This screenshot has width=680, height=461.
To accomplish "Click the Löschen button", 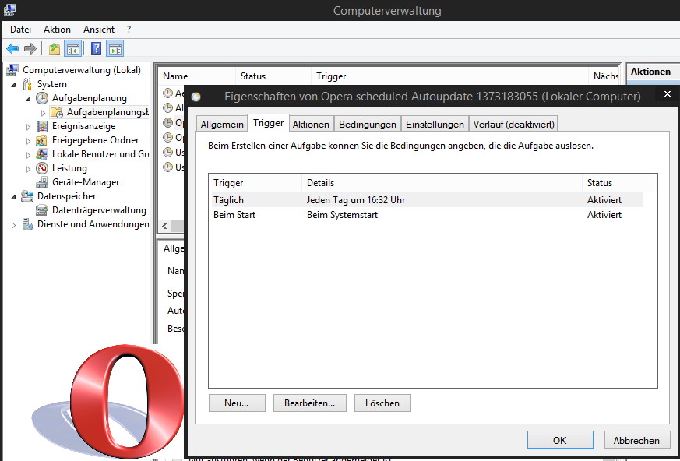I will pos(382,403).
